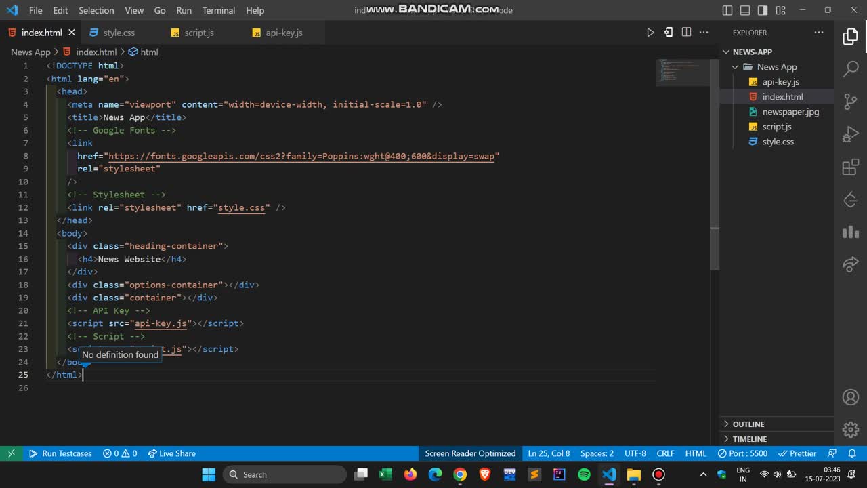
Task: Click the Split Editor Right icon
Action: (686, 32)
